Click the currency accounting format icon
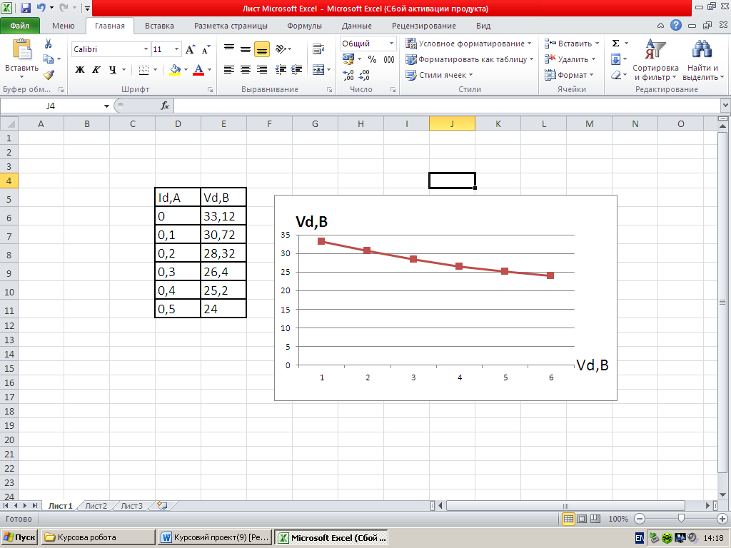Screen dimensions: 731x548 (x=348, y=59)
